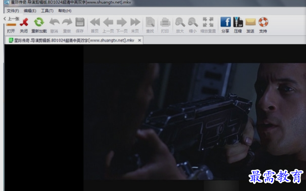Open the File (文件) menu
The height and width of the screenshot is (191, 306).
point(12,11)
